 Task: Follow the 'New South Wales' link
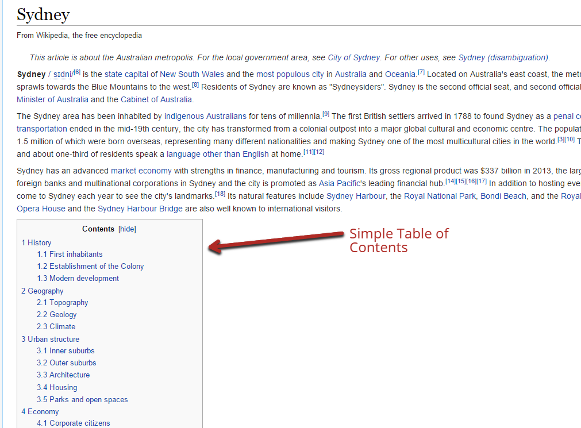pos(192,74)
